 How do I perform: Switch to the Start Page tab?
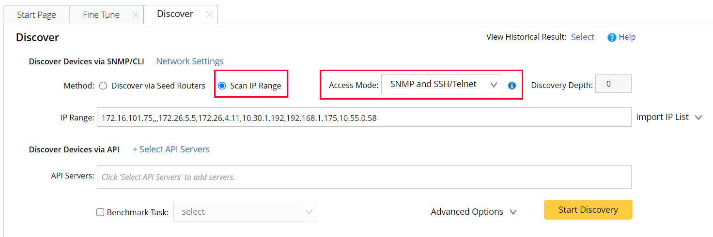tap(36, 15)
